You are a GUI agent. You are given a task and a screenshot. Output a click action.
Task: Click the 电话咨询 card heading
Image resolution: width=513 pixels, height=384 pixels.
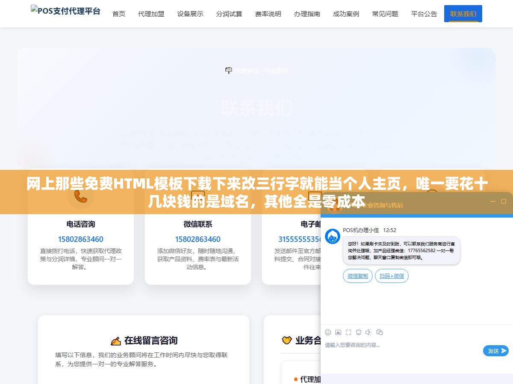[x=81, y=224]
